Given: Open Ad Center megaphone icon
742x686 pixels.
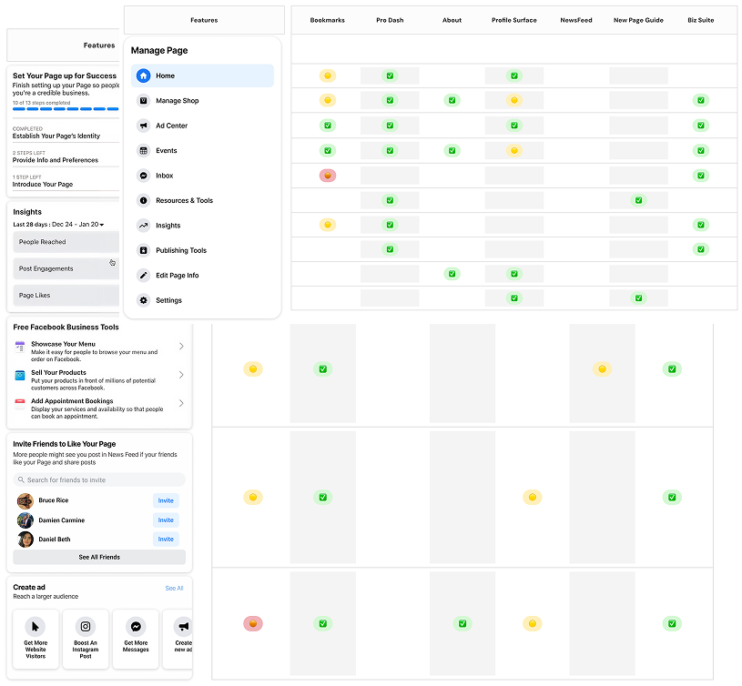Looking at the screenshot, I should tap(143, 126).
